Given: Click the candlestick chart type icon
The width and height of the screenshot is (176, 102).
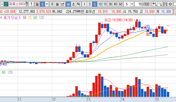Looking at the screenshot, I should tap(155, 4).
